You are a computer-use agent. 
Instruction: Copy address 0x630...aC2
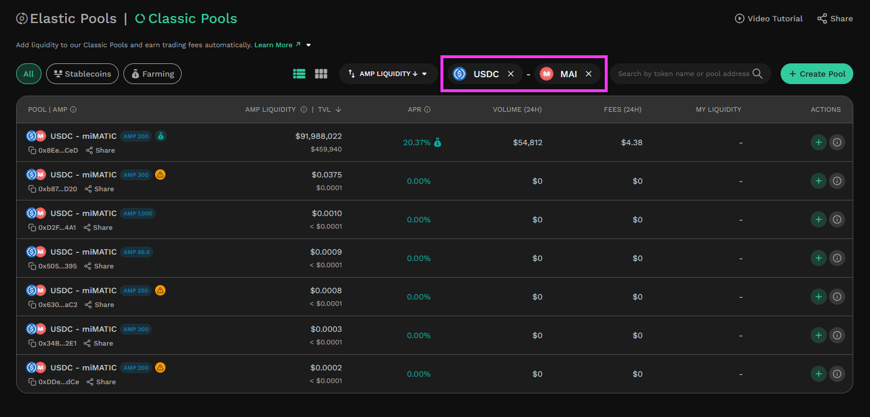[x=32, y=305]
